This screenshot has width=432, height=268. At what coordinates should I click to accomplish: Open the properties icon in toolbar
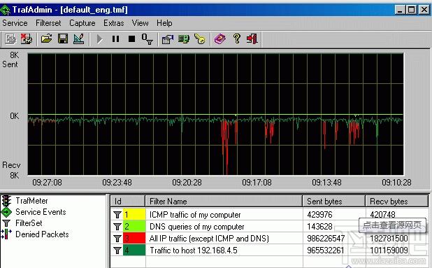168,39
